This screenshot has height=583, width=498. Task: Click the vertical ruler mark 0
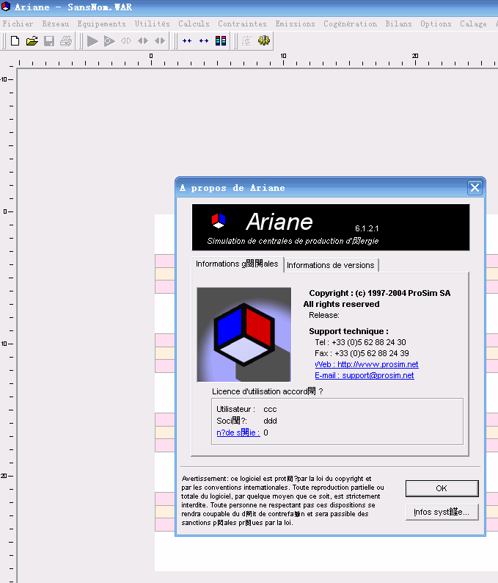[x=5, y=211]
